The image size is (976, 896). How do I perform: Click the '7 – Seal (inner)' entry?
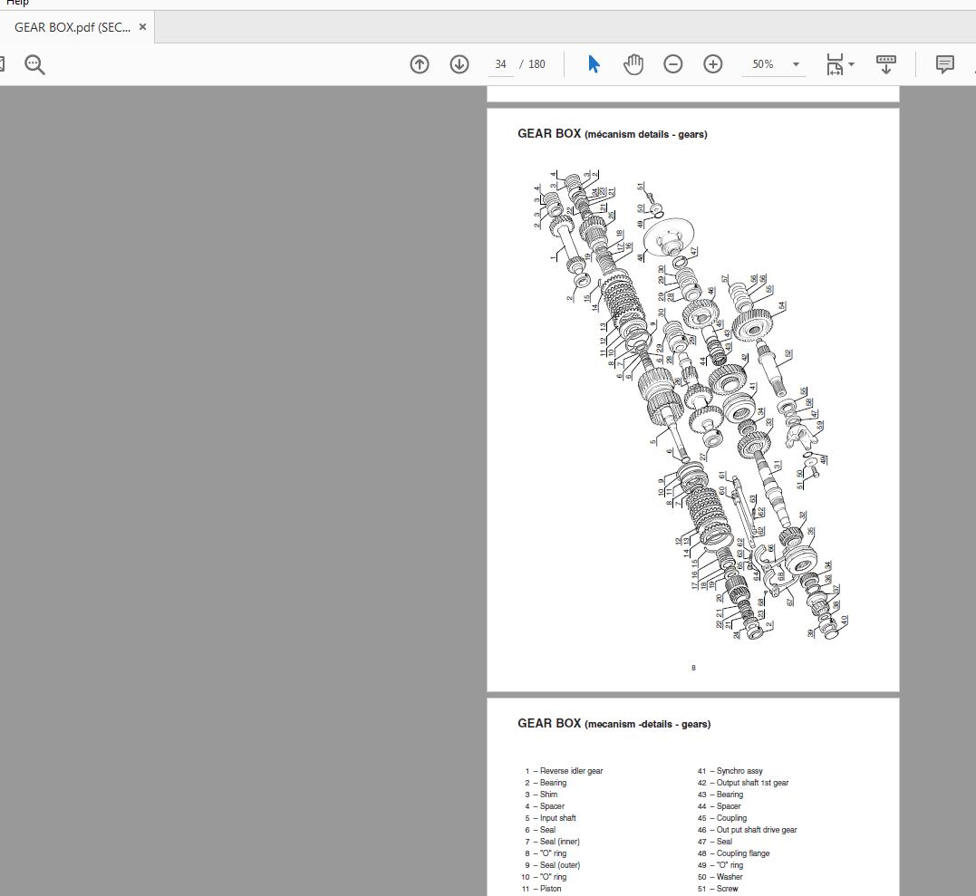[x=552, y=842]
